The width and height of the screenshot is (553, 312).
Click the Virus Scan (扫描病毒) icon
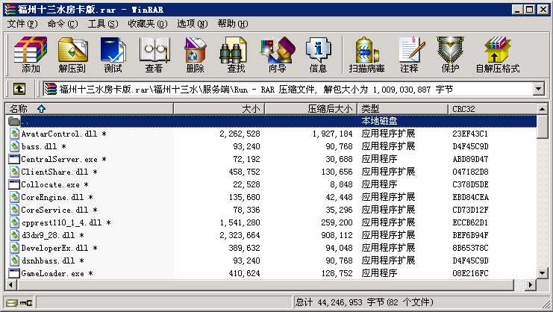pyautogui.click(x=366, y=54)
